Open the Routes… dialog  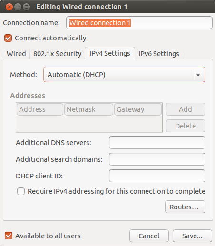pyautogui.click(x=185, y=207)
